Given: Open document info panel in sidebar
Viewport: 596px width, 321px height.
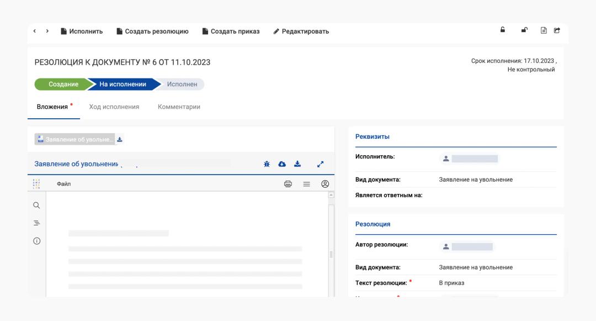Looking at the screenshot, I should tap(37, 241).
